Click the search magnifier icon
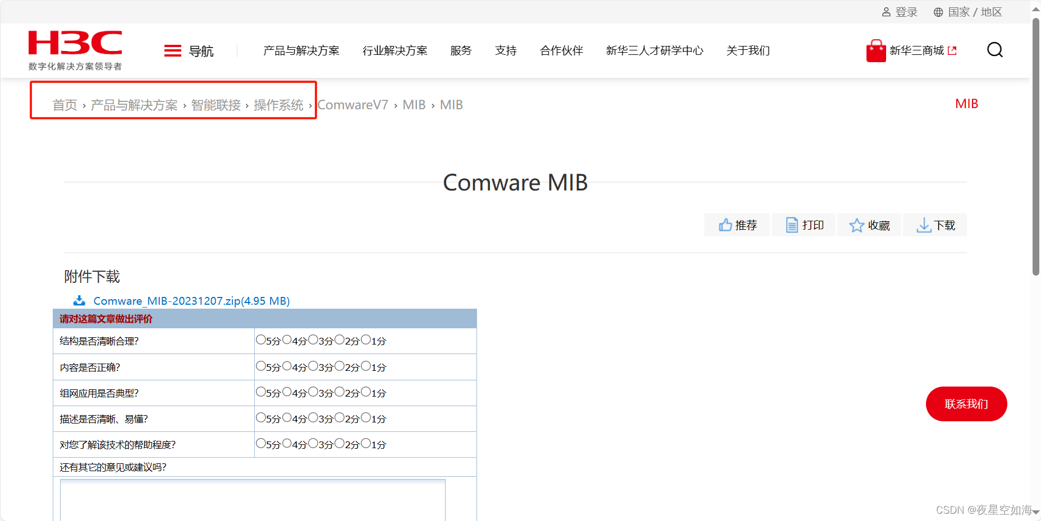 click(994, 50)
